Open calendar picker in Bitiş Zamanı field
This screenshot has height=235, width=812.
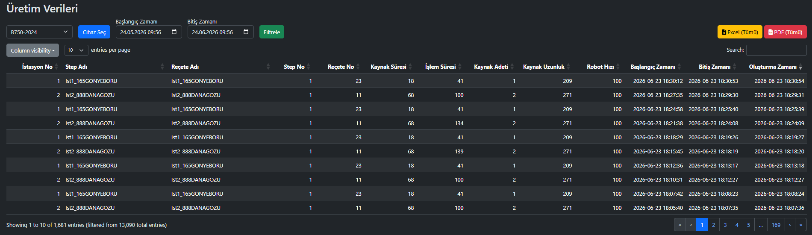[x=246, y=32]
